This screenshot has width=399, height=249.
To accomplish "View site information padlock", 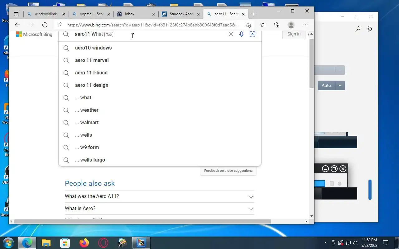I will (60, 25).
